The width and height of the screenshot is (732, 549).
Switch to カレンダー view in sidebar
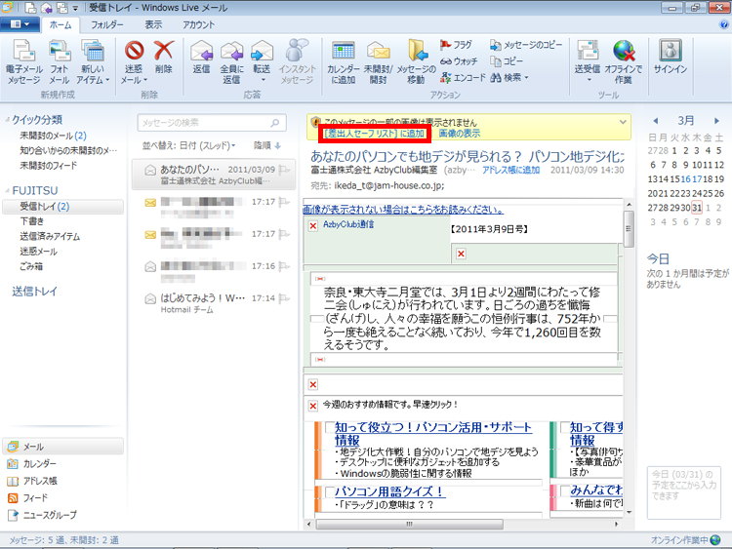pos(32,463)
